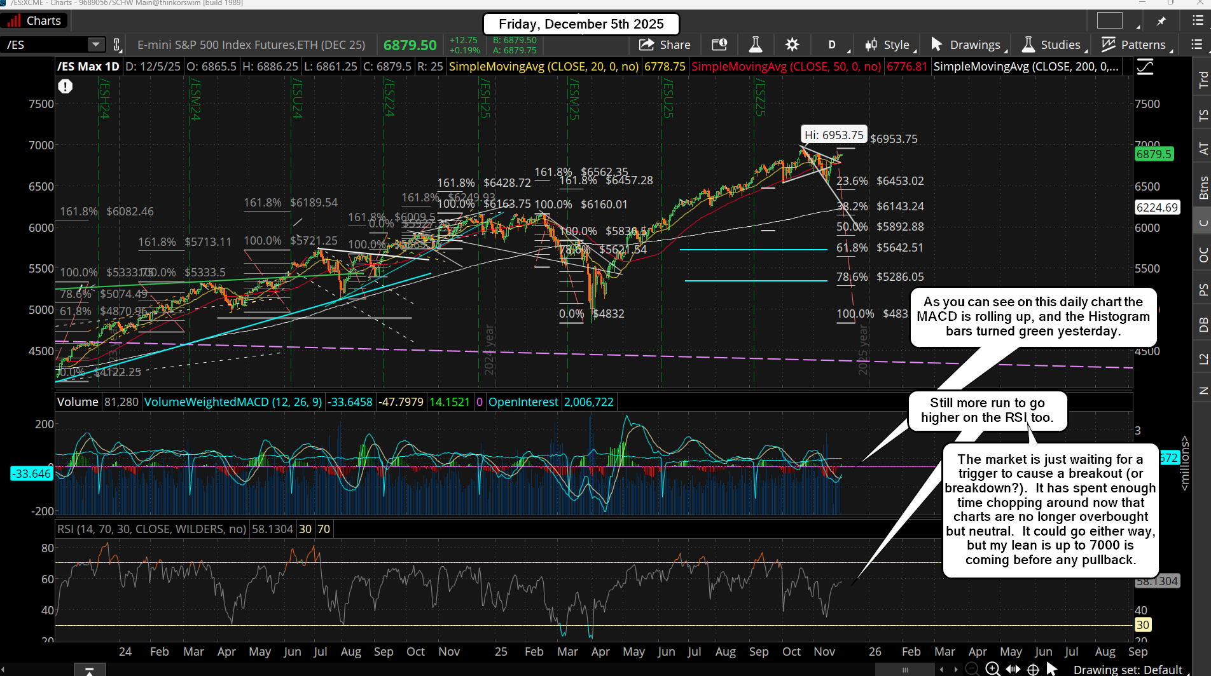Click the crosshair pan tool icon
Viewport: 1211px width, 676px height.
1034,669
